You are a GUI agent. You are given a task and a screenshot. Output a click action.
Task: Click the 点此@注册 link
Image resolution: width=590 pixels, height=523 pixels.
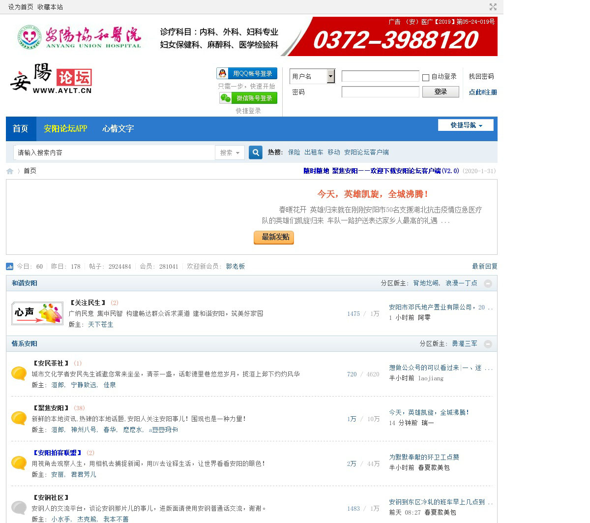(483, 92)
